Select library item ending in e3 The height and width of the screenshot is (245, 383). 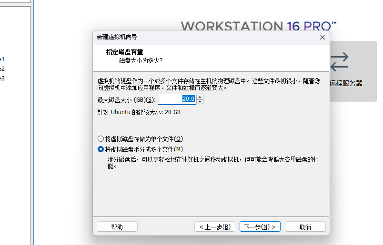tap(2, 78)
